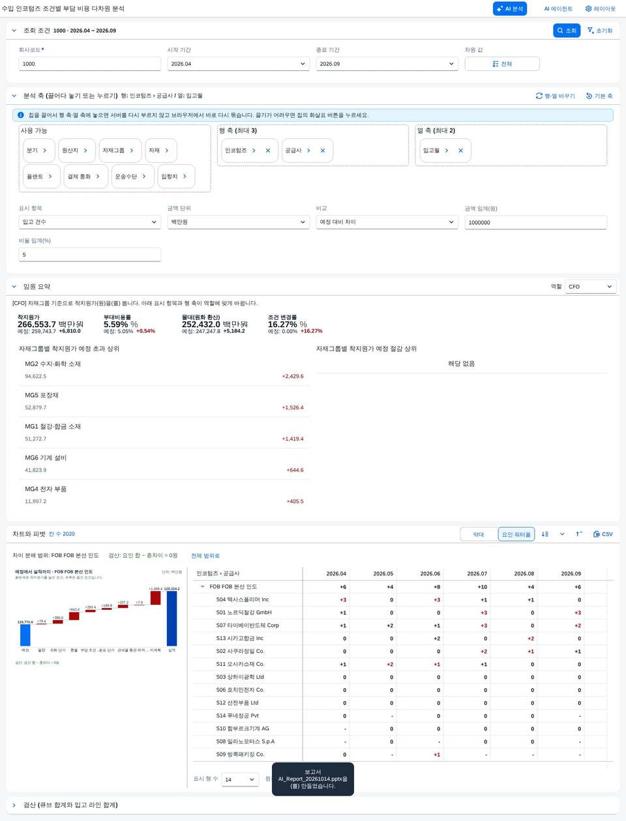Collapse the FOB 본선 인도 row
This screenshot has width=626, height=821.
click(203, 586)
